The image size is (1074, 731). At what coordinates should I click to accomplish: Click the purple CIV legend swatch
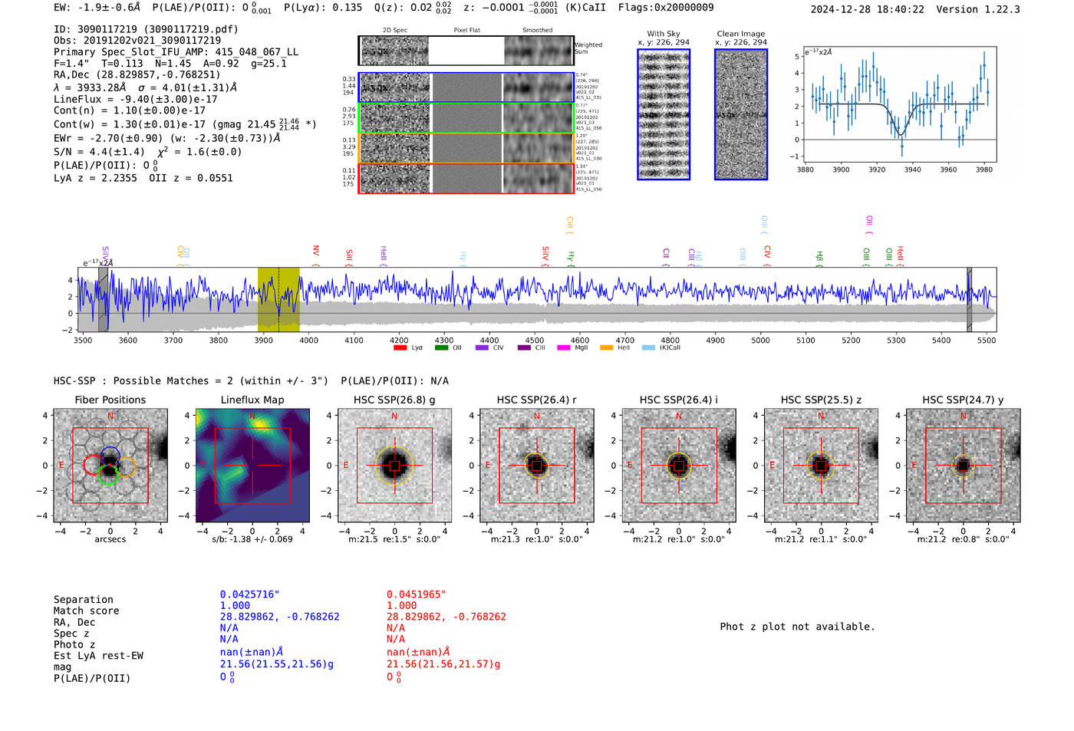tap(482, 347)
